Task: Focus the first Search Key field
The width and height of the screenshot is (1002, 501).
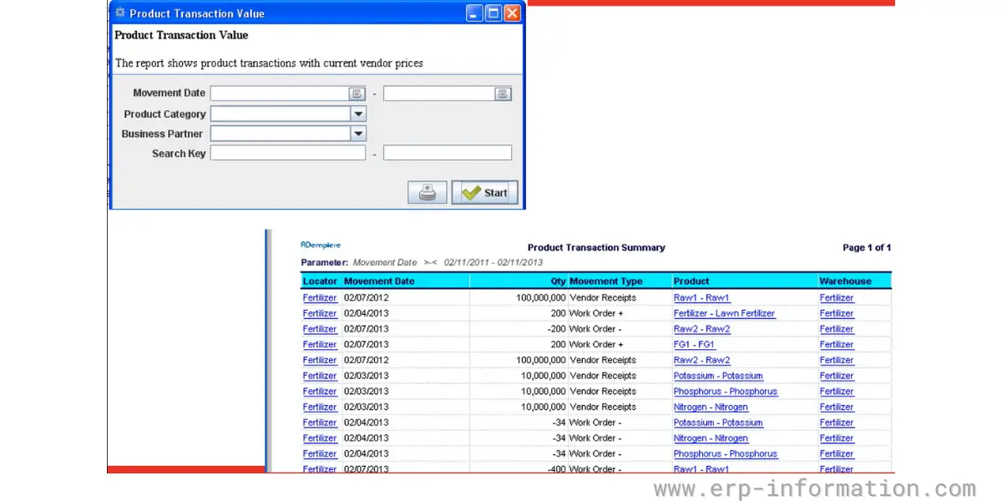Action: 288,153
